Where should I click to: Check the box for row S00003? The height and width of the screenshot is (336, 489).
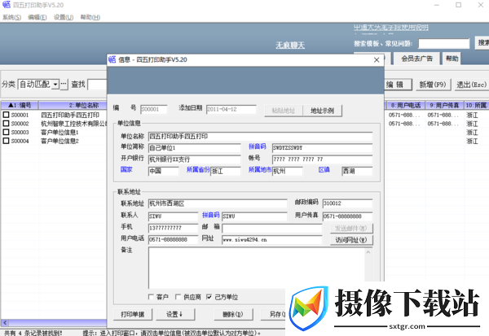click(6, 133)
